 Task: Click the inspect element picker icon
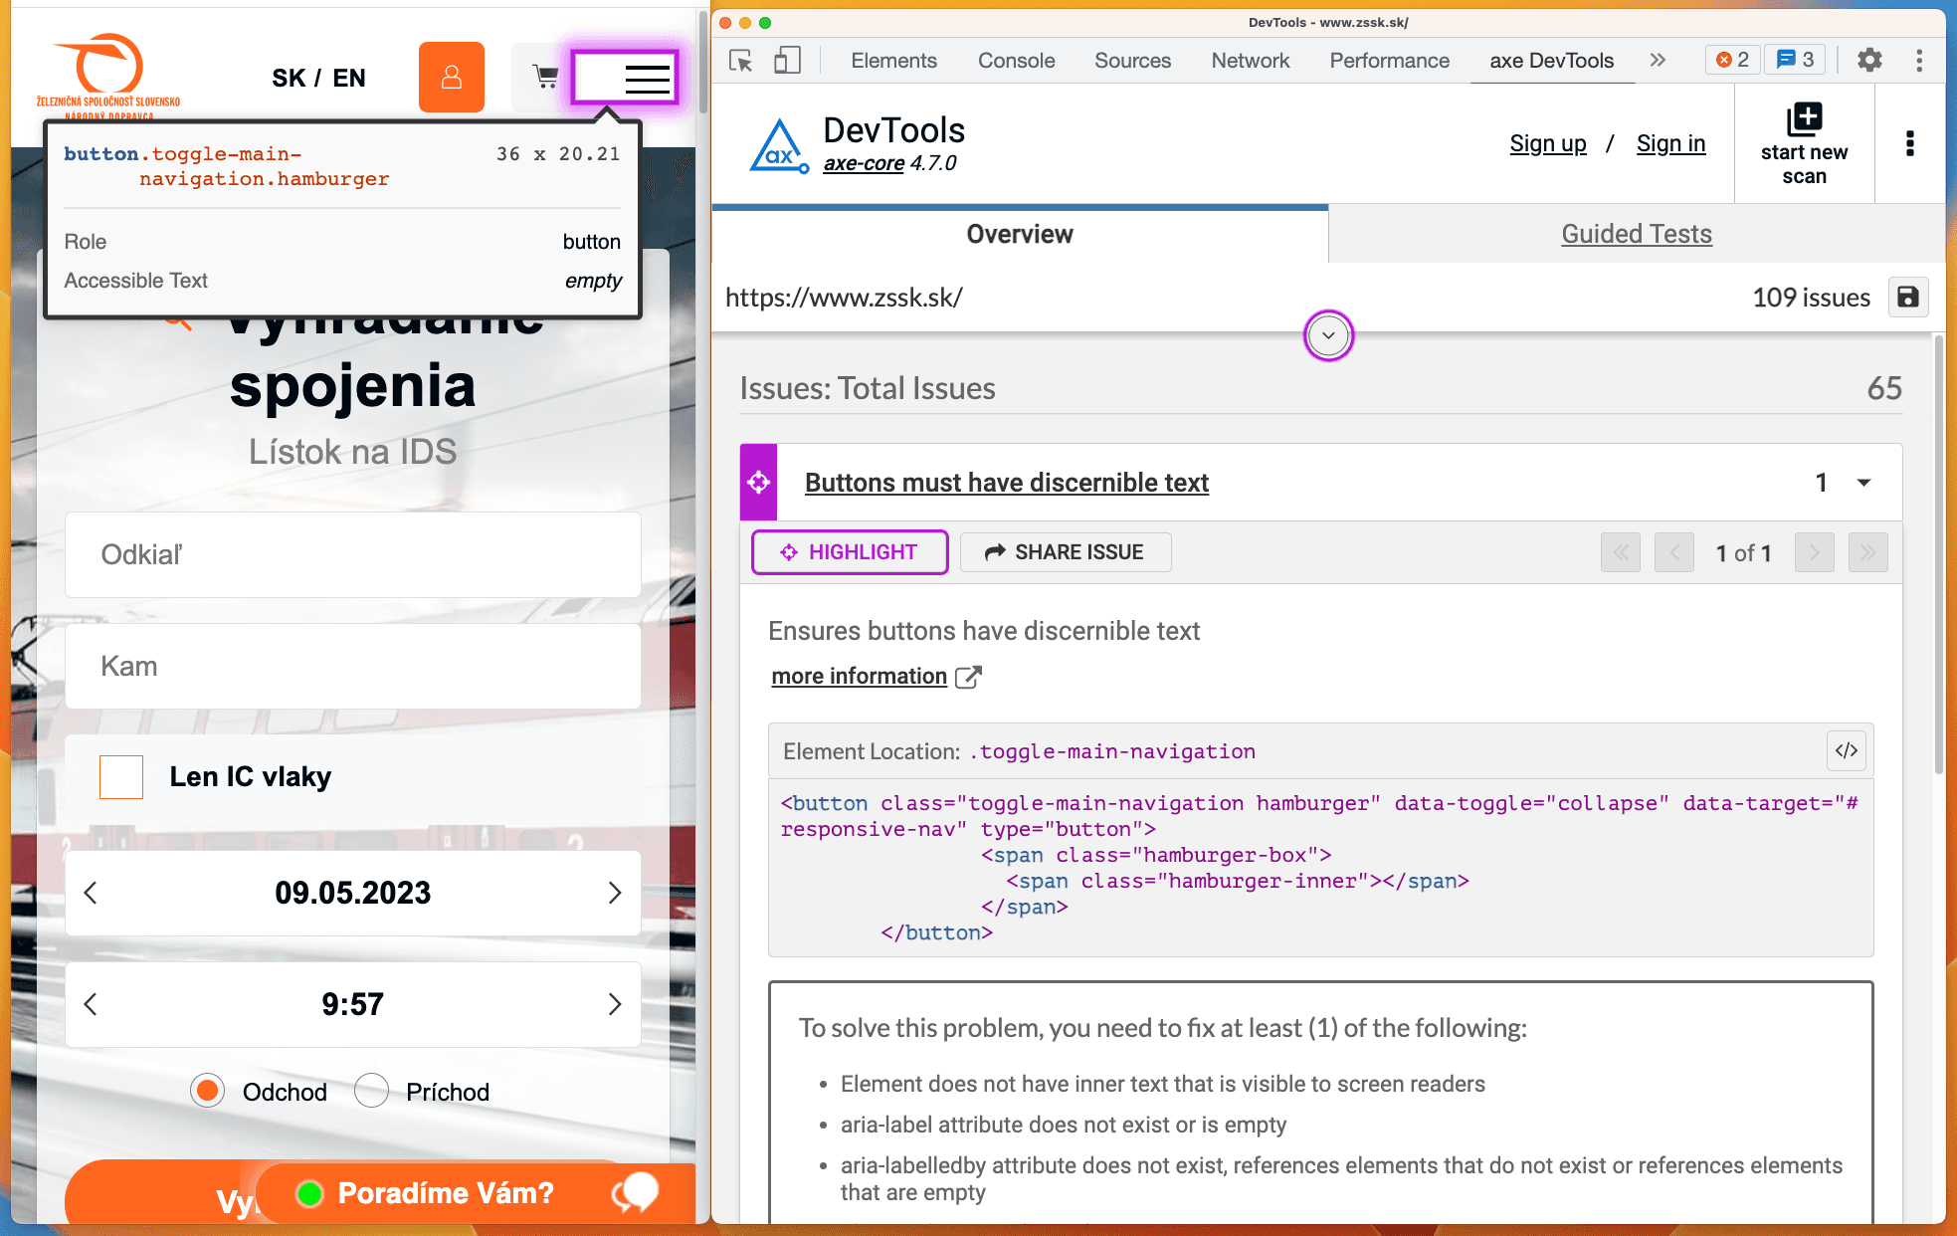pyautogui.click(x=740, y=61)
